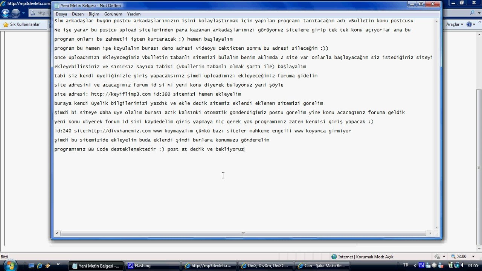482x271 pixels.
Task: Switch to the mp3devleti taskbar button
Action: [x=209, y=266]
